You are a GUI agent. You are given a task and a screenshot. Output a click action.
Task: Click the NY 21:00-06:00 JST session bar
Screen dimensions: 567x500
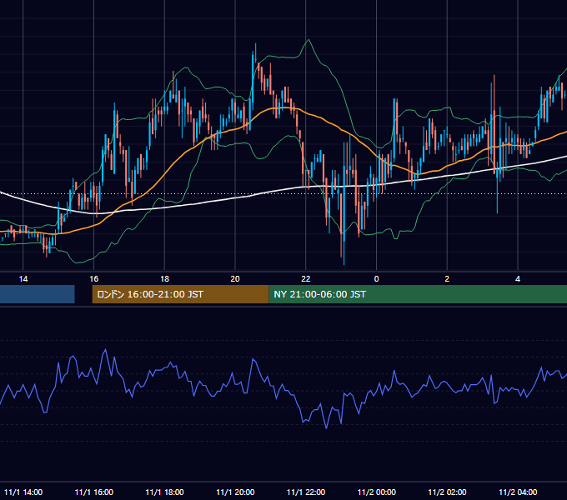418,294
